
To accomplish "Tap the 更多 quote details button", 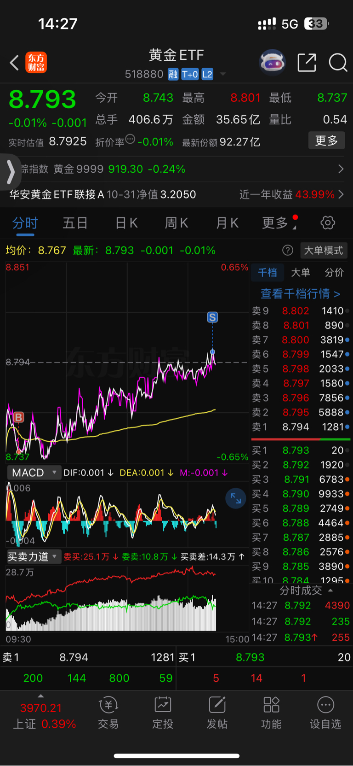I will [x=326, y=140].
